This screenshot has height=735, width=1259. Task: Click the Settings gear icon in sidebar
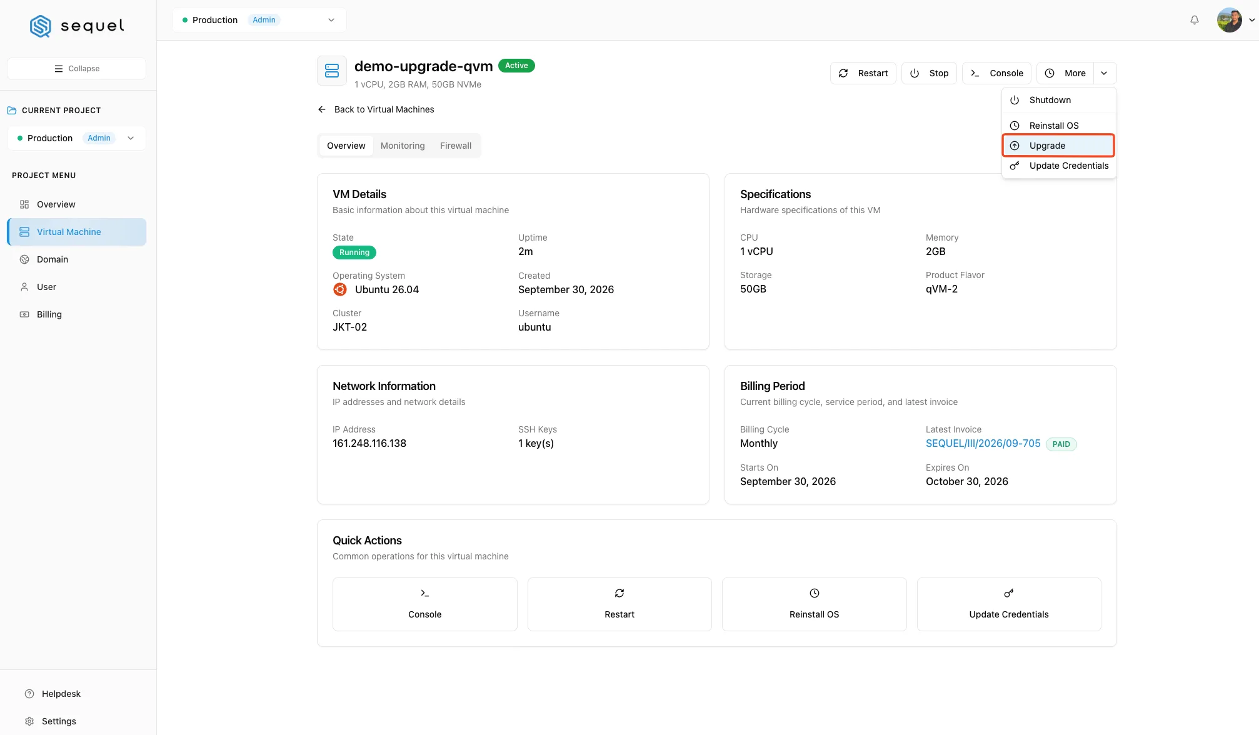point(29,721)
